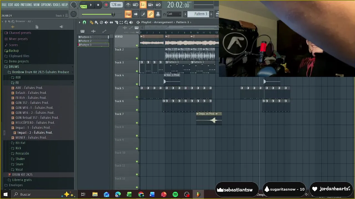Toggle the magnet snap button in playlist
Screen dimensions: 355x199
click(84, 22)
